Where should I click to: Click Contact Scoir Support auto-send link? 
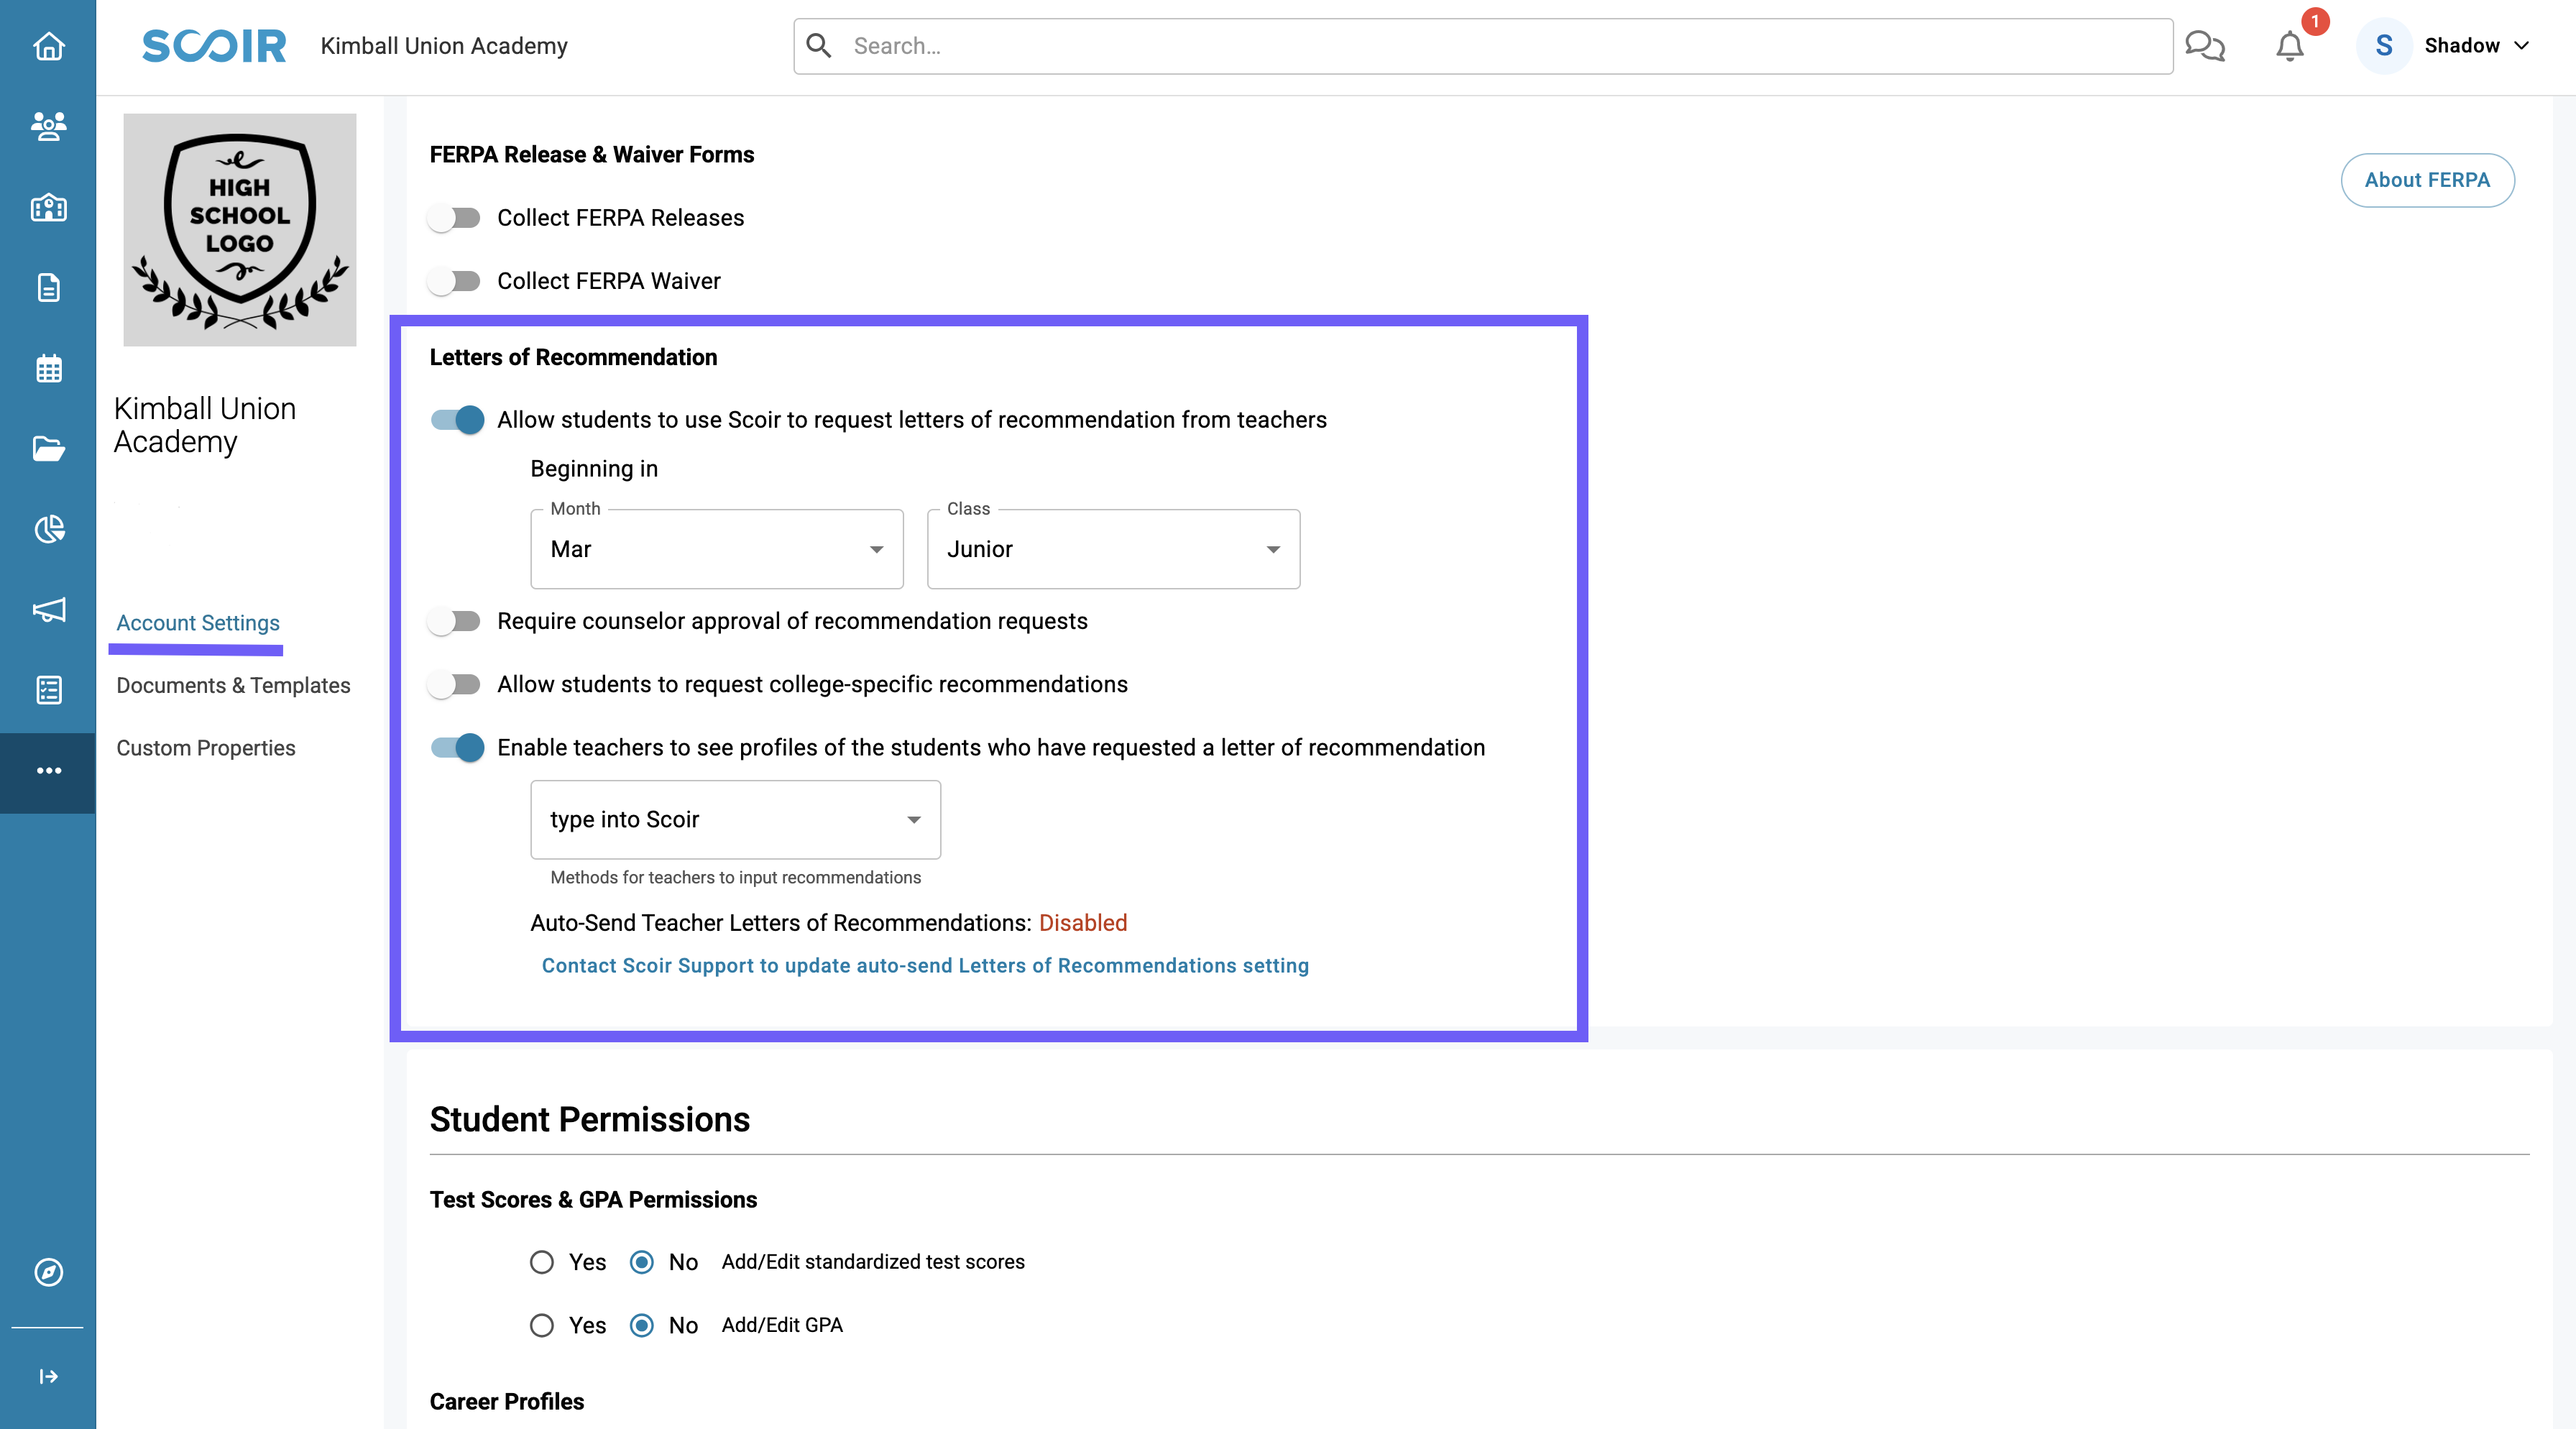coord(925,966)
